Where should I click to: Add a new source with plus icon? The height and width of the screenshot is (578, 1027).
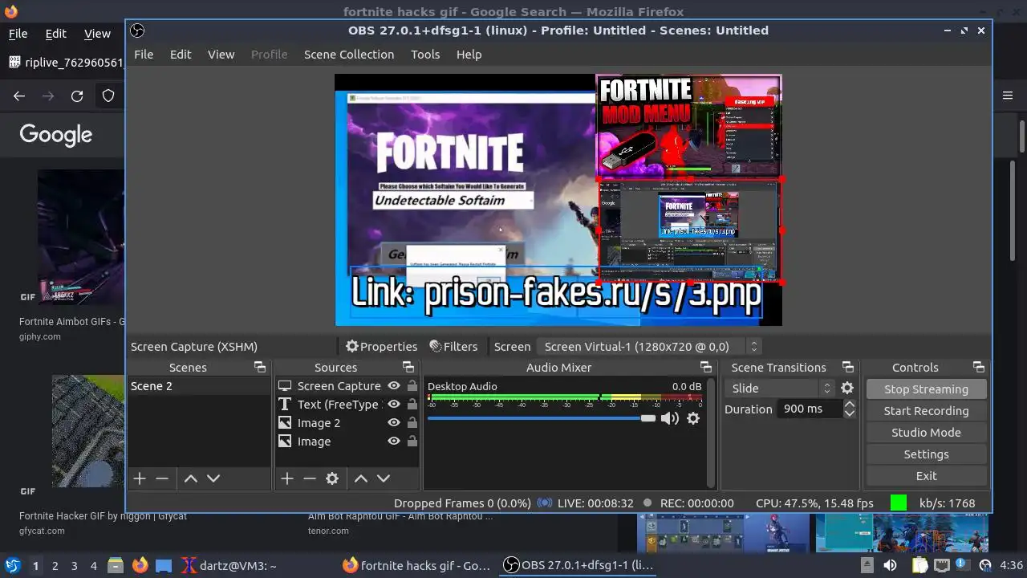coord(287,478)
